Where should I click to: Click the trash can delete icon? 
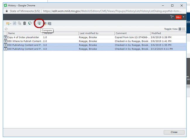click(x=25, y=23)
